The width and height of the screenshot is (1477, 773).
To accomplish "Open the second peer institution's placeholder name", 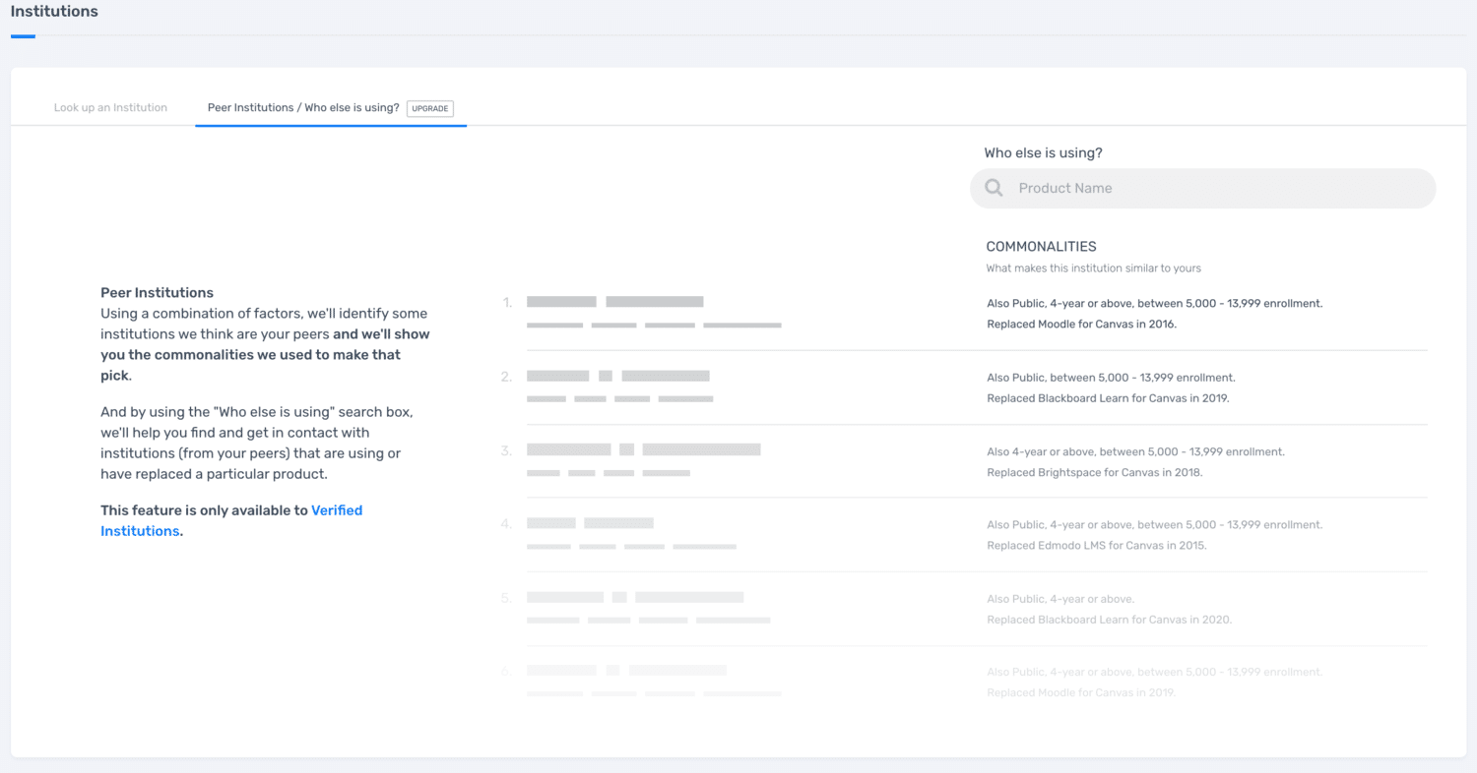I will [x=617, y=376].
